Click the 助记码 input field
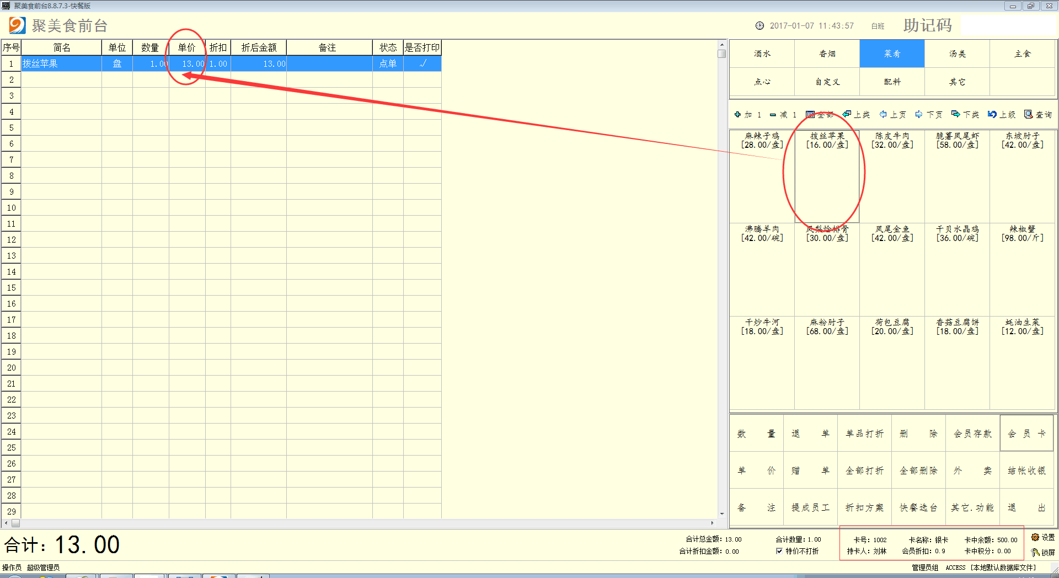1059x578 pixels. [1007, 25]
